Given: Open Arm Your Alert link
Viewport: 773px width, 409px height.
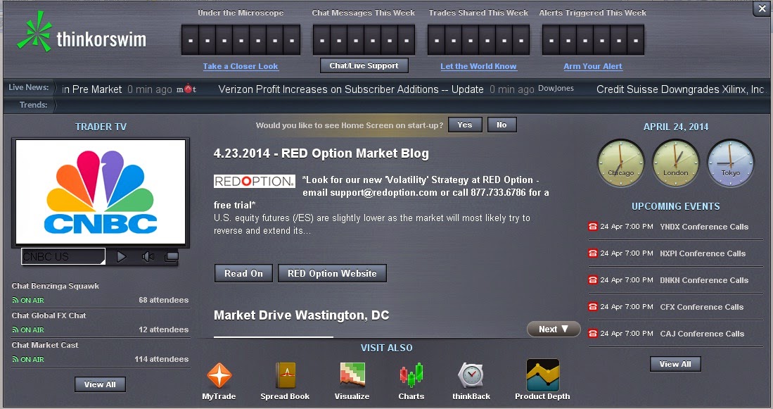Looking at the screenshot, I should pyautogui.click(x=593, y=66).
